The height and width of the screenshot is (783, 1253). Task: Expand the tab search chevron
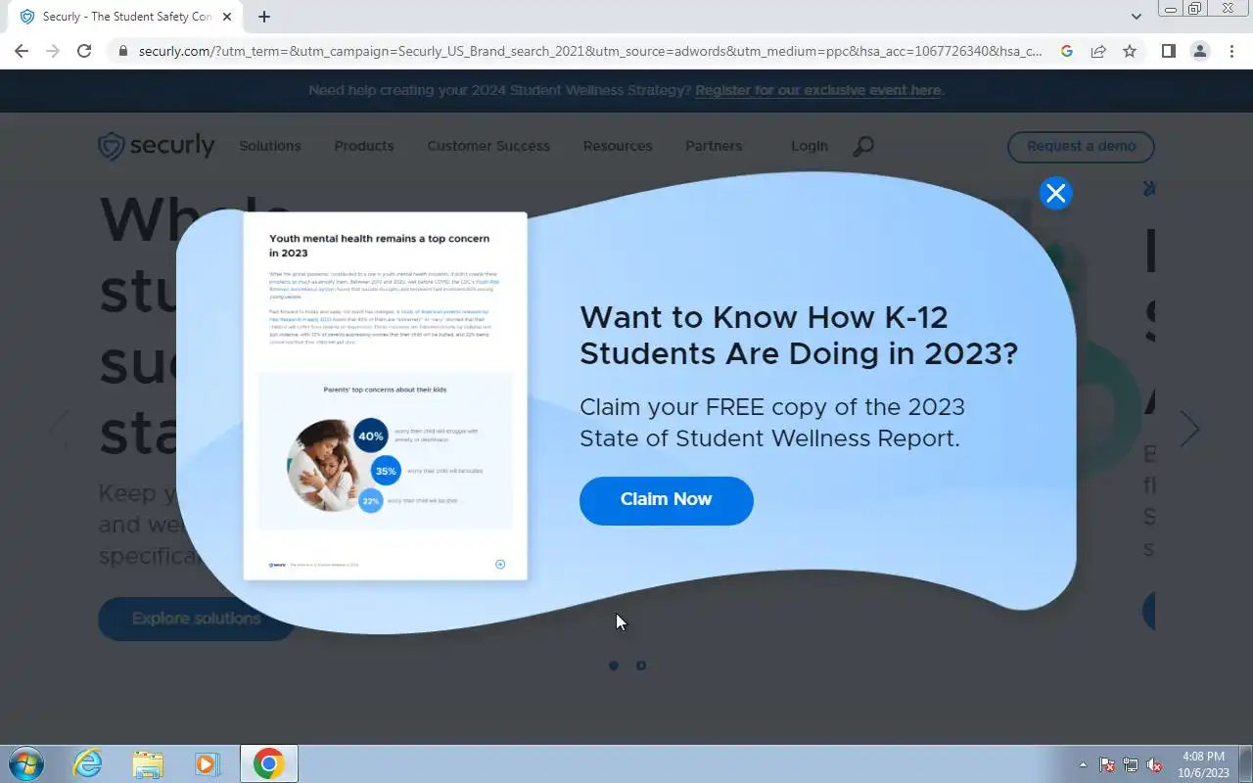click(x=1136, y=17)
